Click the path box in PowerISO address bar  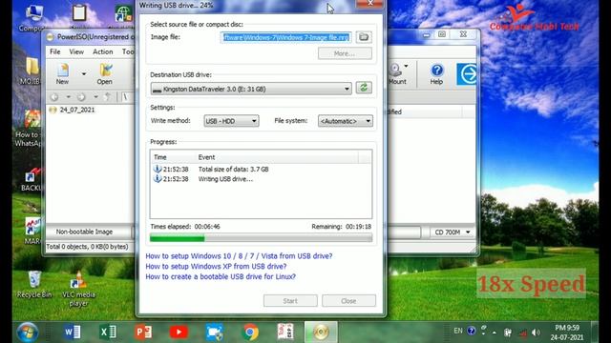[x=127, y=97]
